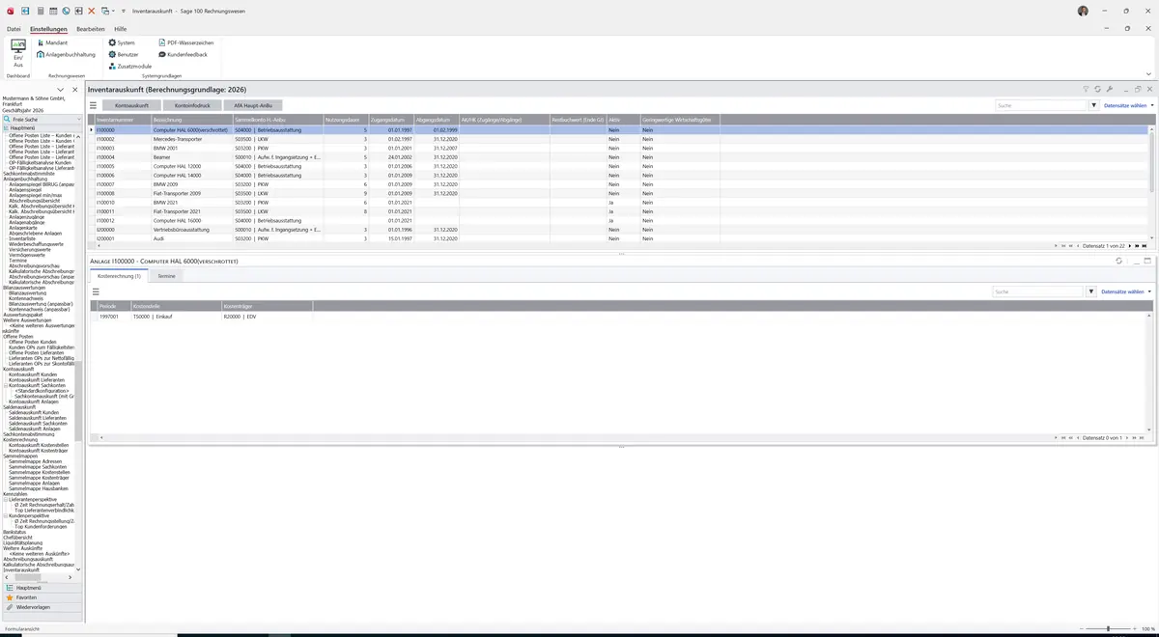Open Kontoauskunft Kunden in navigation tree
Screen dimensions: 1159x637
33,374
